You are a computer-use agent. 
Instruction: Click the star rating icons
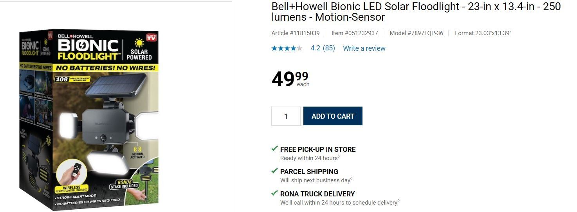287,48
